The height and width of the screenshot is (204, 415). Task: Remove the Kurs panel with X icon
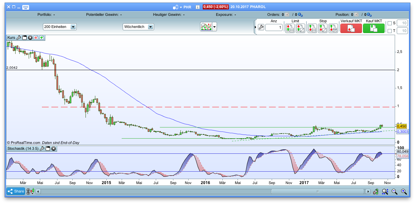pyautogui.click(x=30, y=38)
